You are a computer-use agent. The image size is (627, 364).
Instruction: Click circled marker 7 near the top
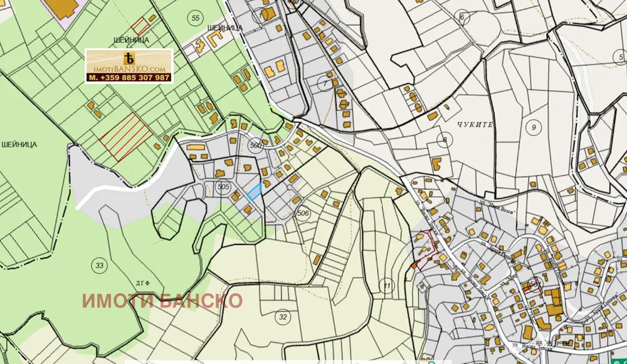325,81
